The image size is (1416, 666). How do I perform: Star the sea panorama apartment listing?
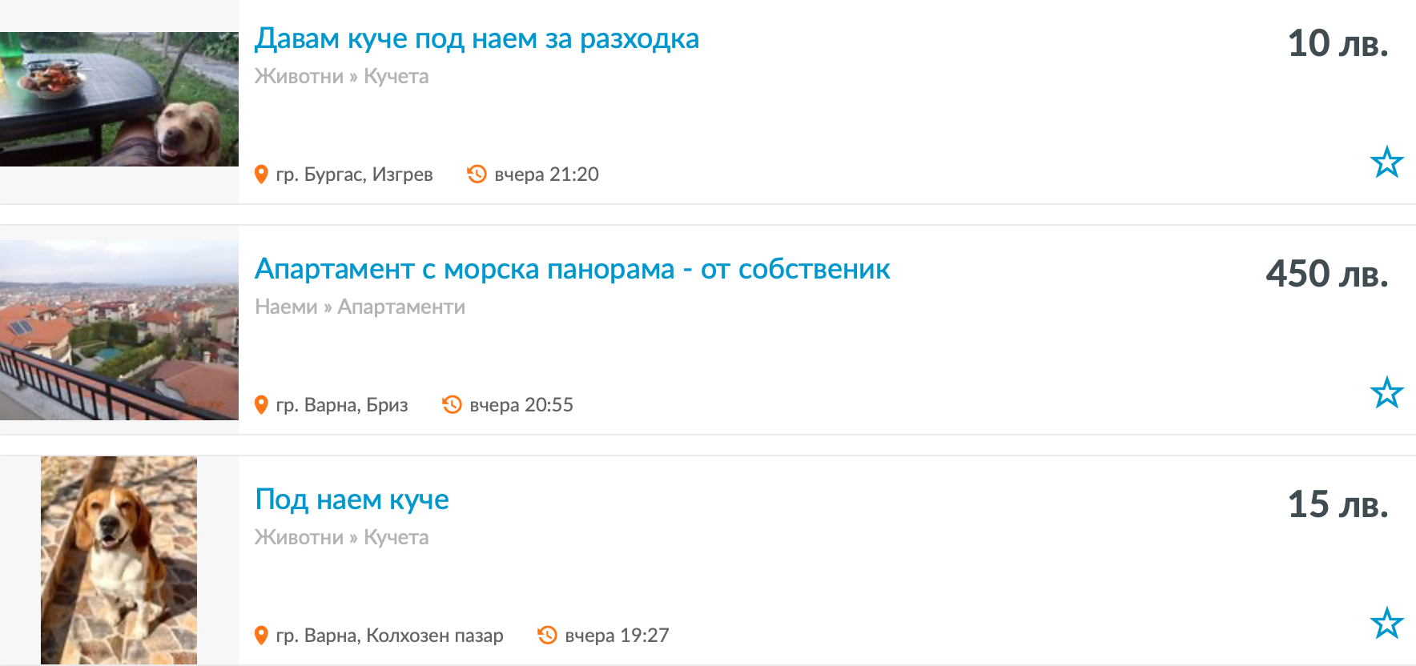click(1386, 393)
